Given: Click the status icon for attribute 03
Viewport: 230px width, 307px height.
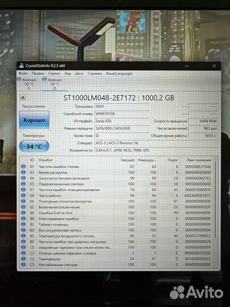Looking at the screenshot, I should 23,172.
